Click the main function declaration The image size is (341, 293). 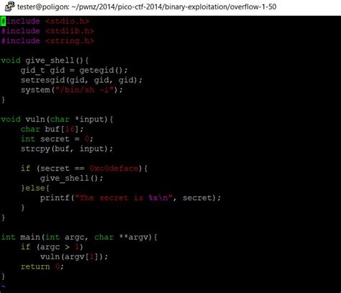pos(79,237)
